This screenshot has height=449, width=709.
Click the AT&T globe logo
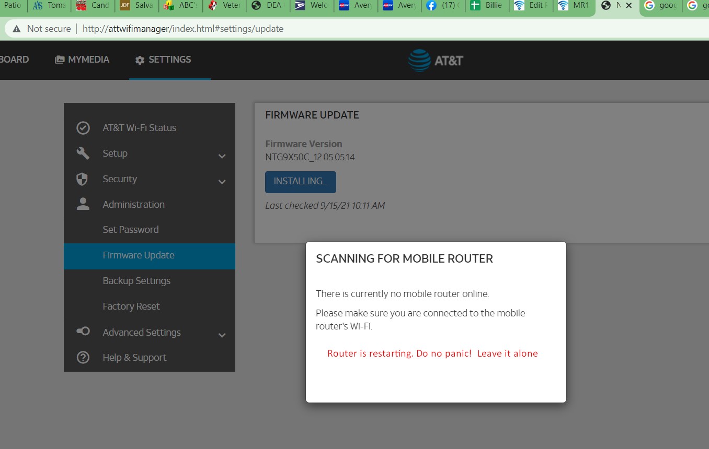point(419,61)
